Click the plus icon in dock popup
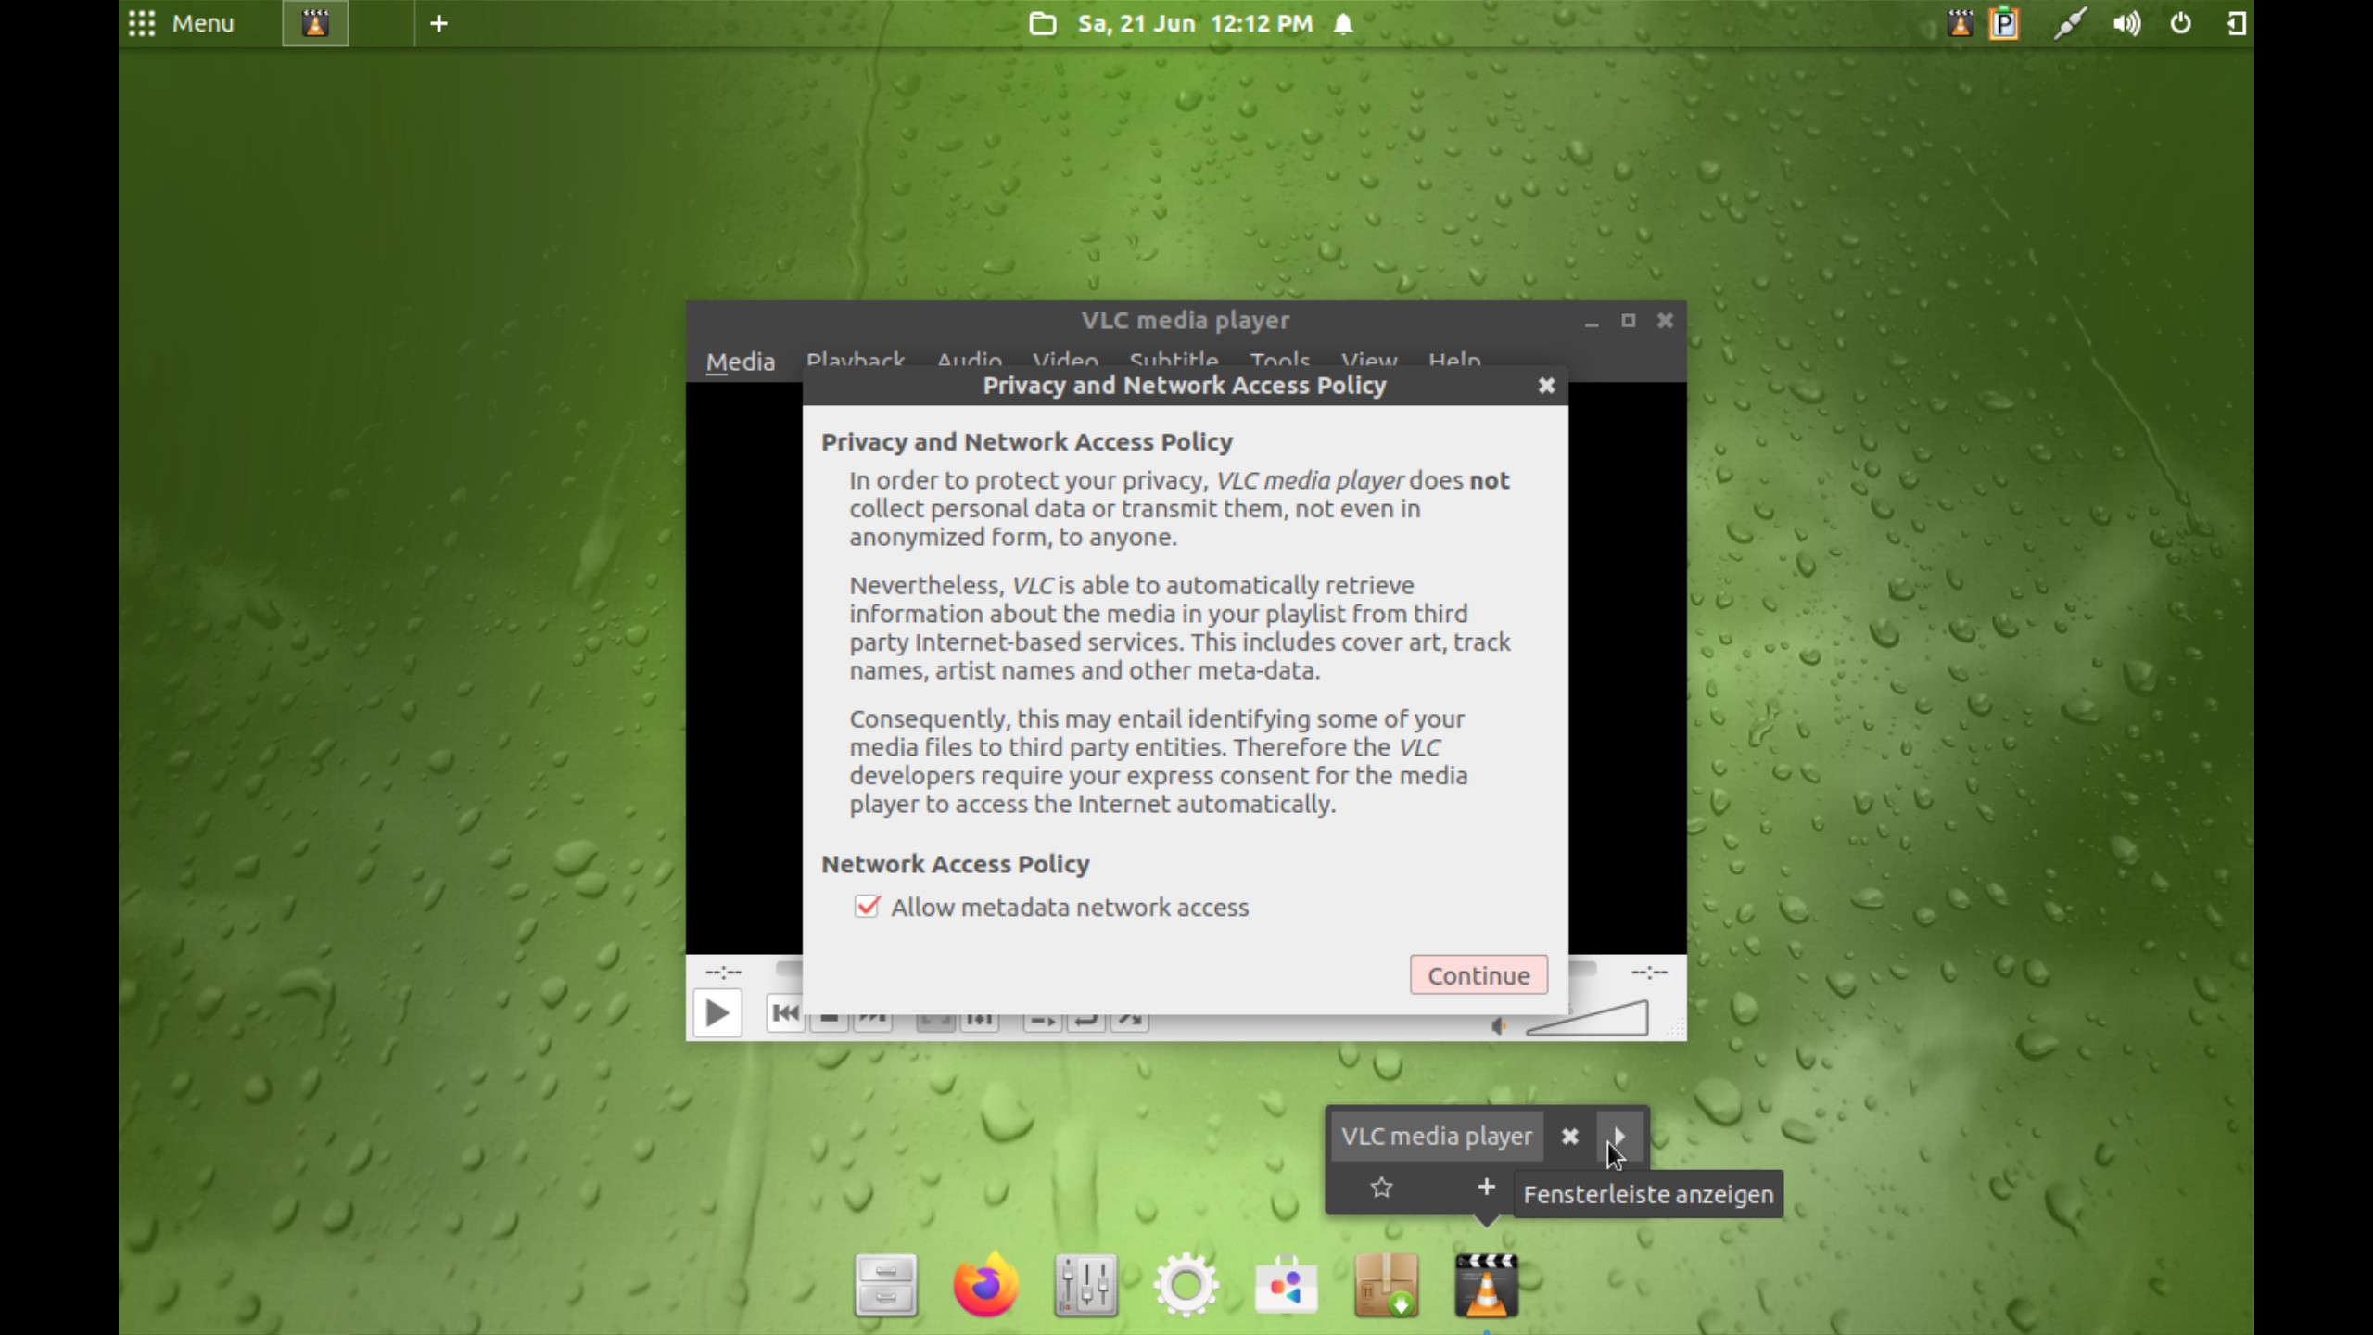 [1486, 1187]
